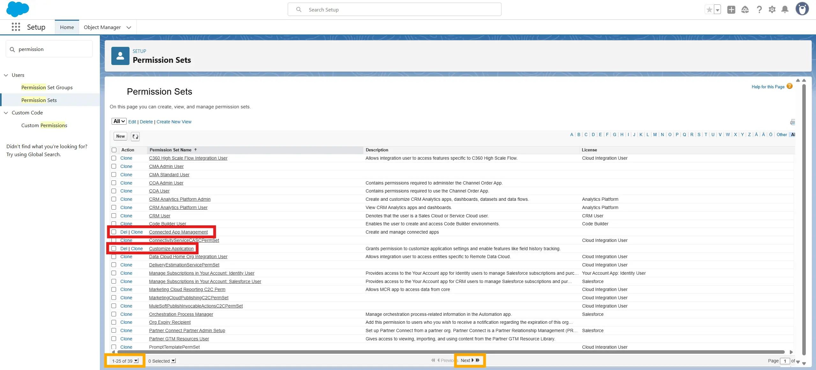The height and width of the screenshot is (370, 816).
Task: Open the All list view dropdown
Action: click(119, 121)
